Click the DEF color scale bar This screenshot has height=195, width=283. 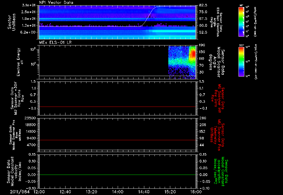click(x=242, y=62)
